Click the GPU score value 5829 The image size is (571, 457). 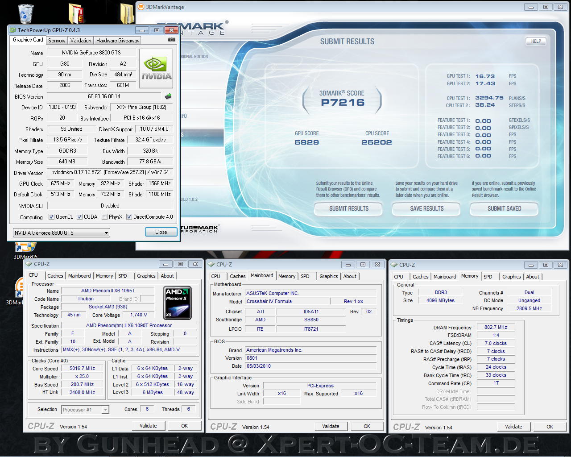pyautogui.click(x=307, y=142)
